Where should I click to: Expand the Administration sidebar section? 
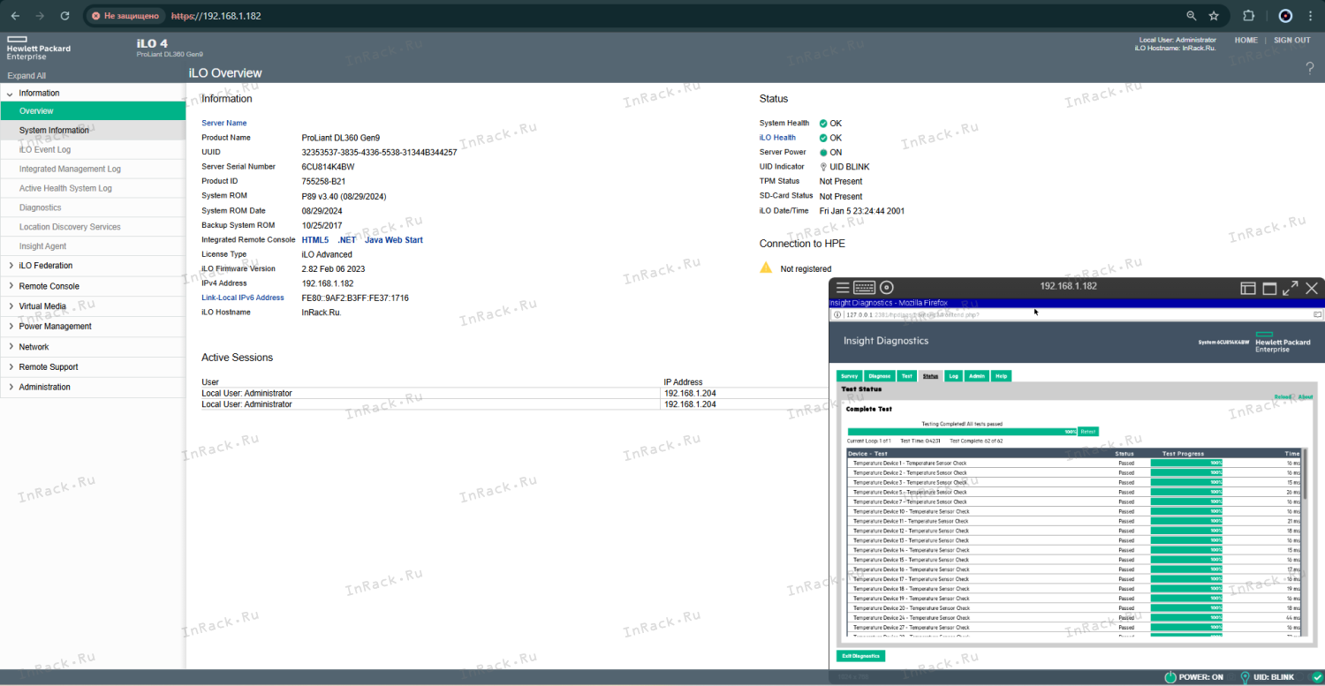point(44,388)
